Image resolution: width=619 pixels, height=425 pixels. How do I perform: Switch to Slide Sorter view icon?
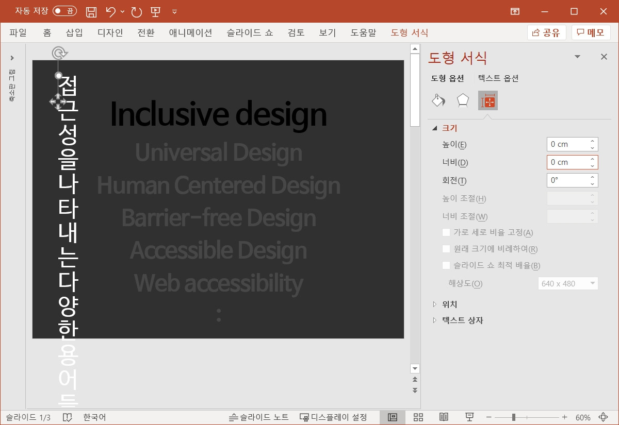418,417
